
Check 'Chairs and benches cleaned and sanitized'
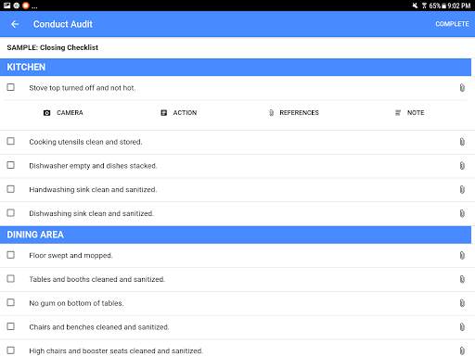tap(11, 326)
